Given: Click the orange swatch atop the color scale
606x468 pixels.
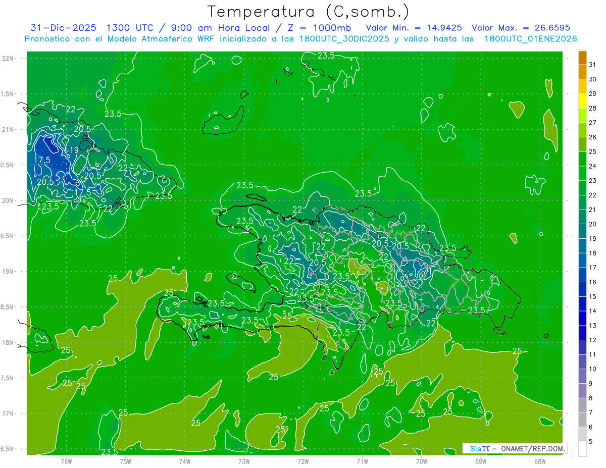Looking at the screenshot, I should (582, 57).
